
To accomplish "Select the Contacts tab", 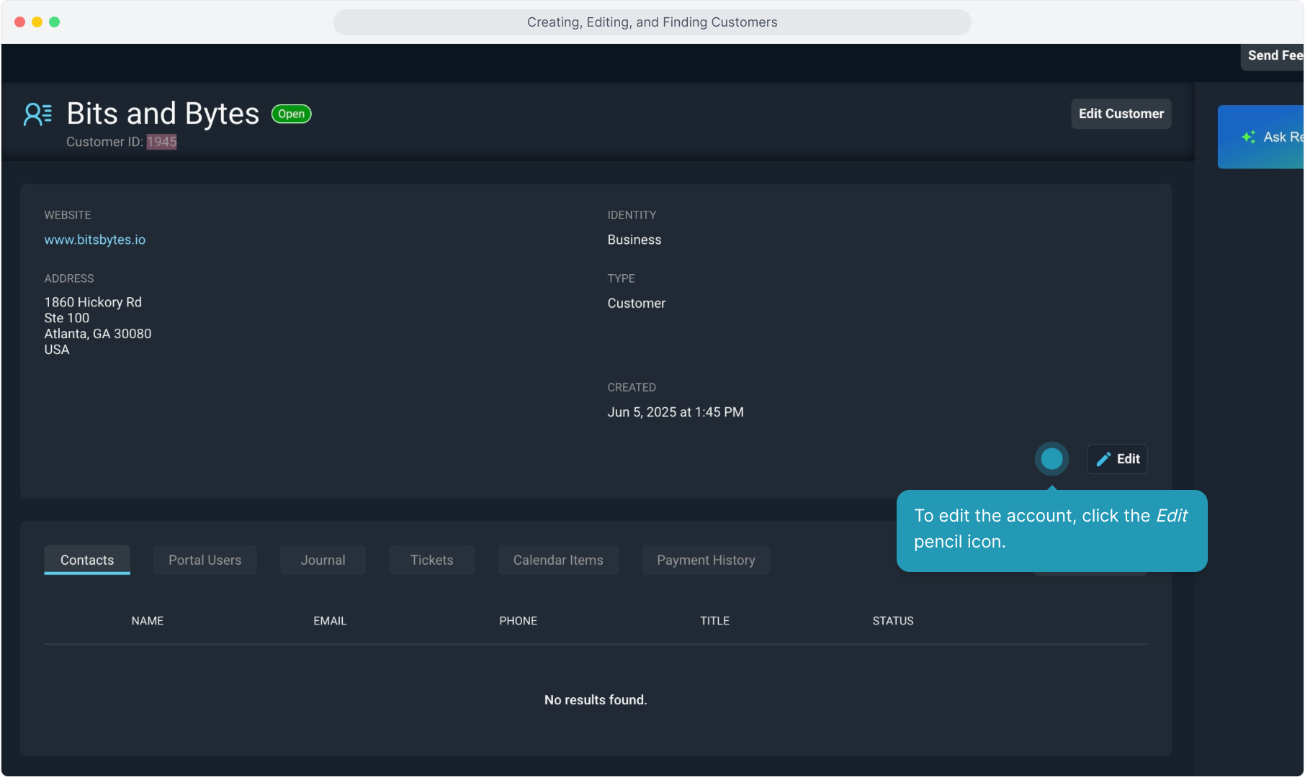I will [87, 560].
